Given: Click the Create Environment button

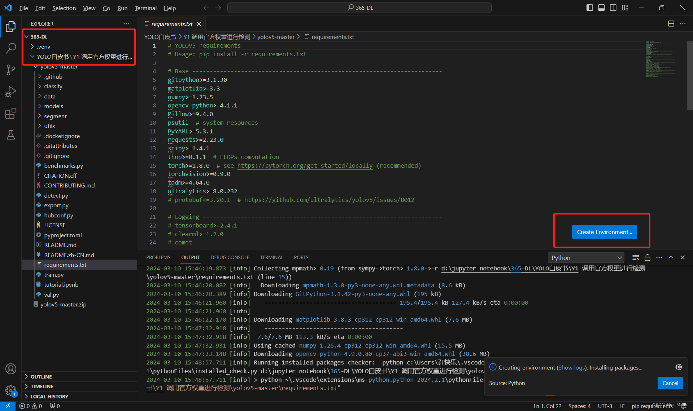Looking at the screenshot, I should [604, 231].
